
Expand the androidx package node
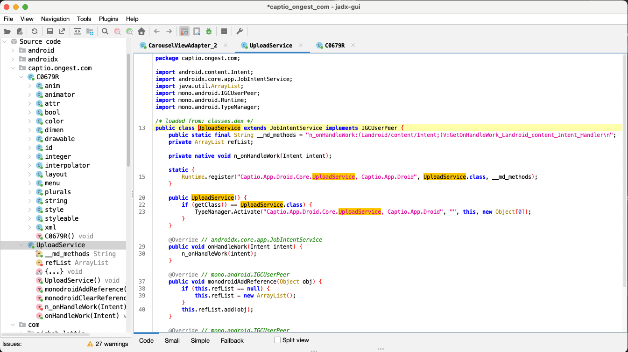pyautogui.click(x=13, y=59)
